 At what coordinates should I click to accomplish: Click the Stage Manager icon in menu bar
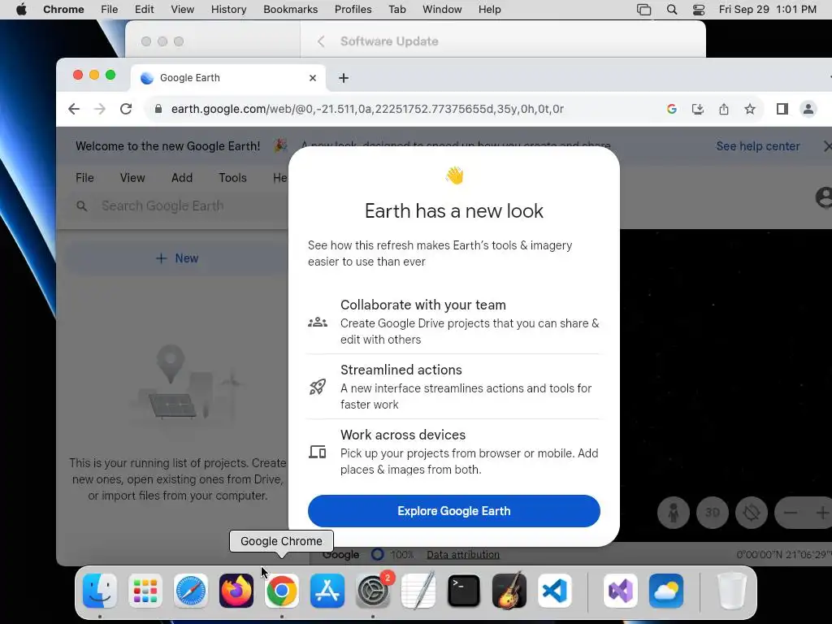click(x=643, y=10)
